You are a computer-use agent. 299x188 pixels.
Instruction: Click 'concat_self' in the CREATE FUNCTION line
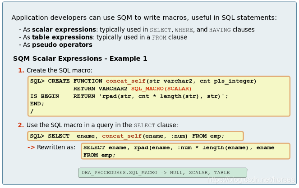coord(126,81)
